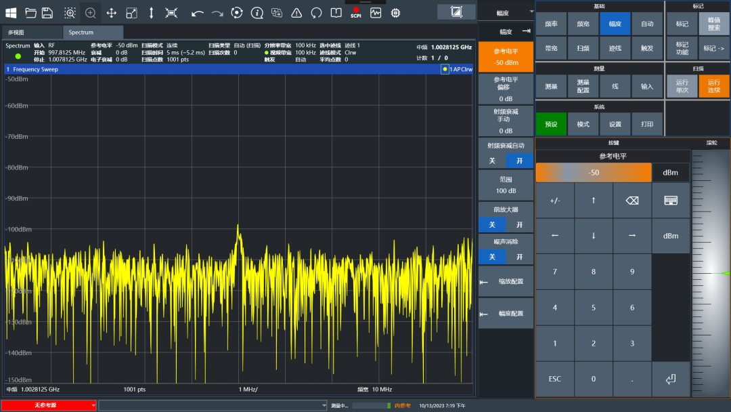Click the orange 参考电平 -50 dBm softkey

[x=506, y=57]
